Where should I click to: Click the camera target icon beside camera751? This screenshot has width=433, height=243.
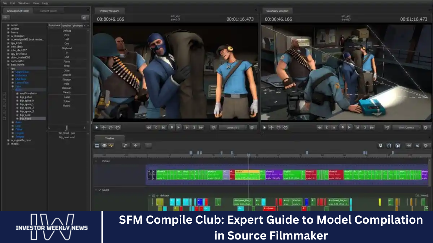[213, 128]
